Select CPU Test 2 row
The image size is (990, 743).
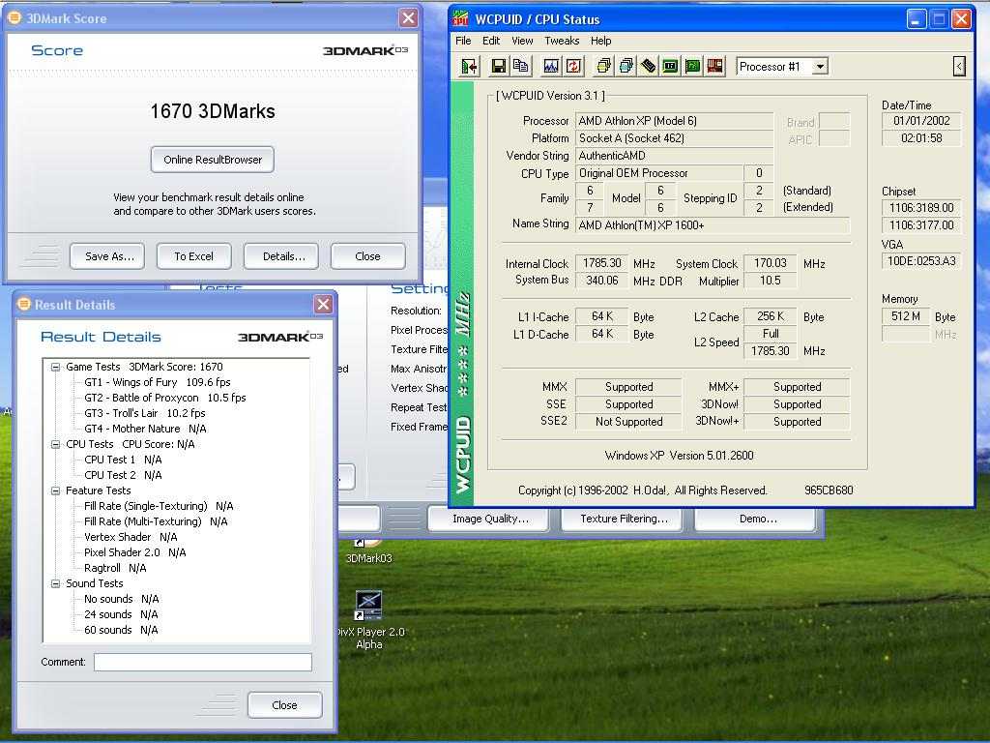(x=123, y=475)
